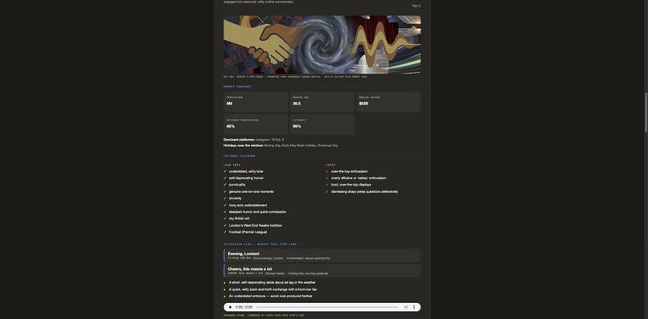Screen dimensions: 648x319
Task: Click the Median Income stat card
Action: [388, 102]
